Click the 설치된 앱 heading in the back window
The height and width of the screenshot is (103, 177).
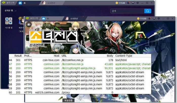pyautogui.click(x=9, y=11)
